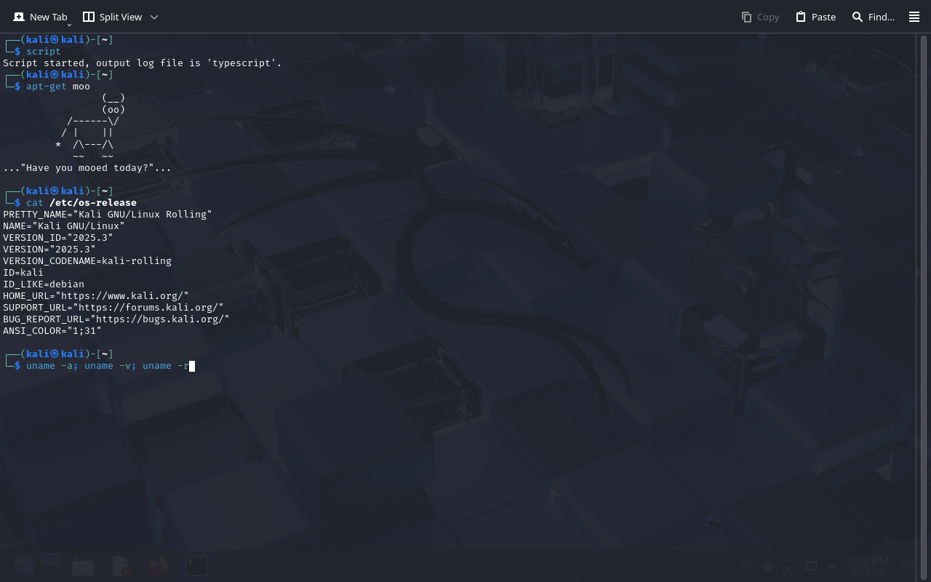Click the ASCII cow art
This screenshot has width=931, height=582.
click(90, 127)
